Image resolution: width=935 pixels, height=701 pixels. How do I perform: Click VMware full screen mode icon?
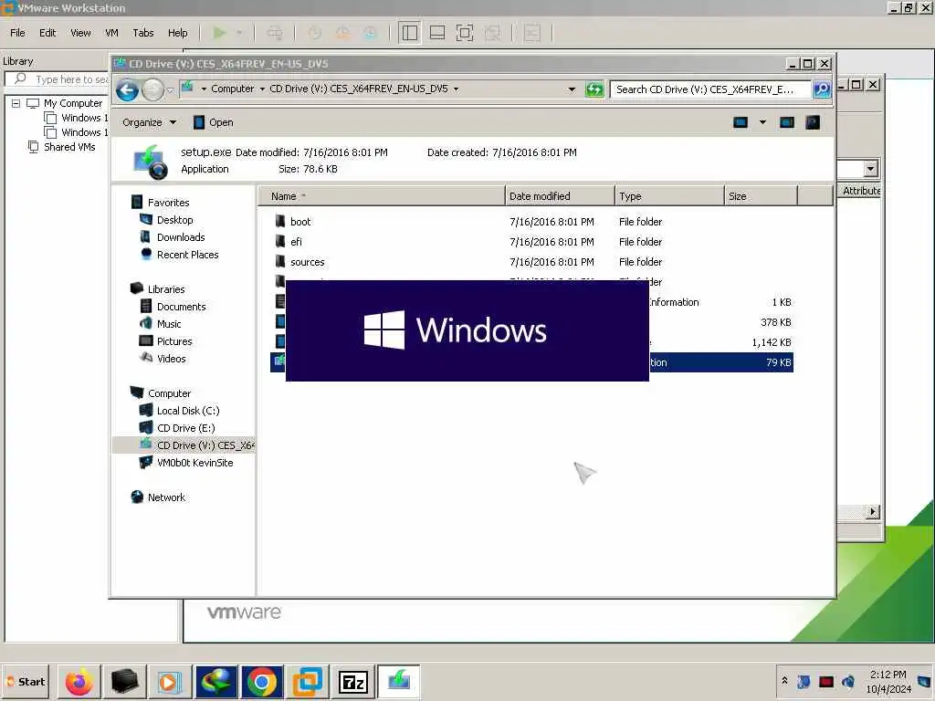pyautogui.click(x=465, y=33)
